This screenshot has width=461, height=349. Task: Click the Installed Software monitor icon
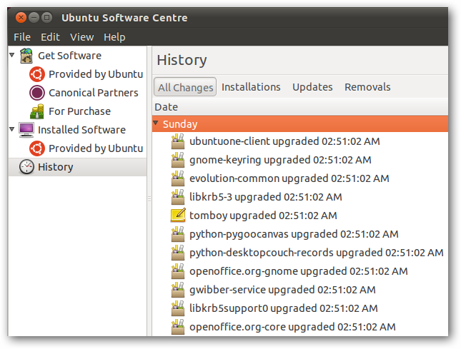tap(26, 130)
